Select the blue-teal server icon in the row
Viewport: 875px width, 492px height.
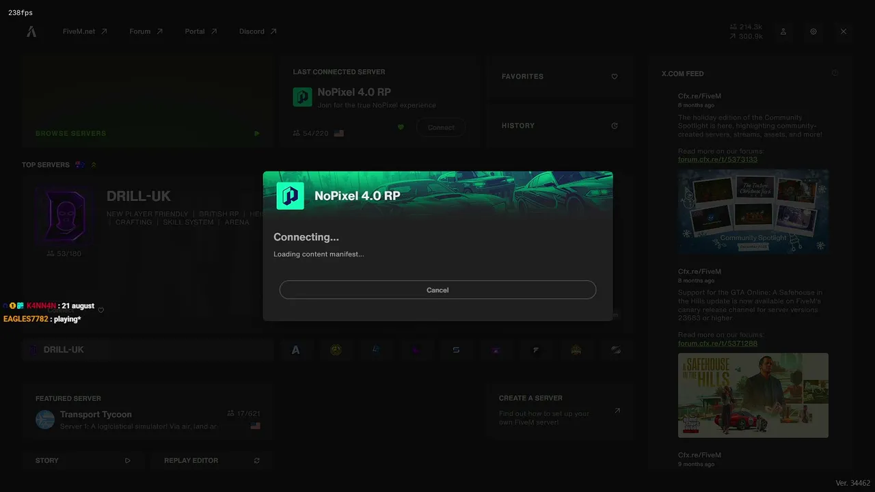376,350
